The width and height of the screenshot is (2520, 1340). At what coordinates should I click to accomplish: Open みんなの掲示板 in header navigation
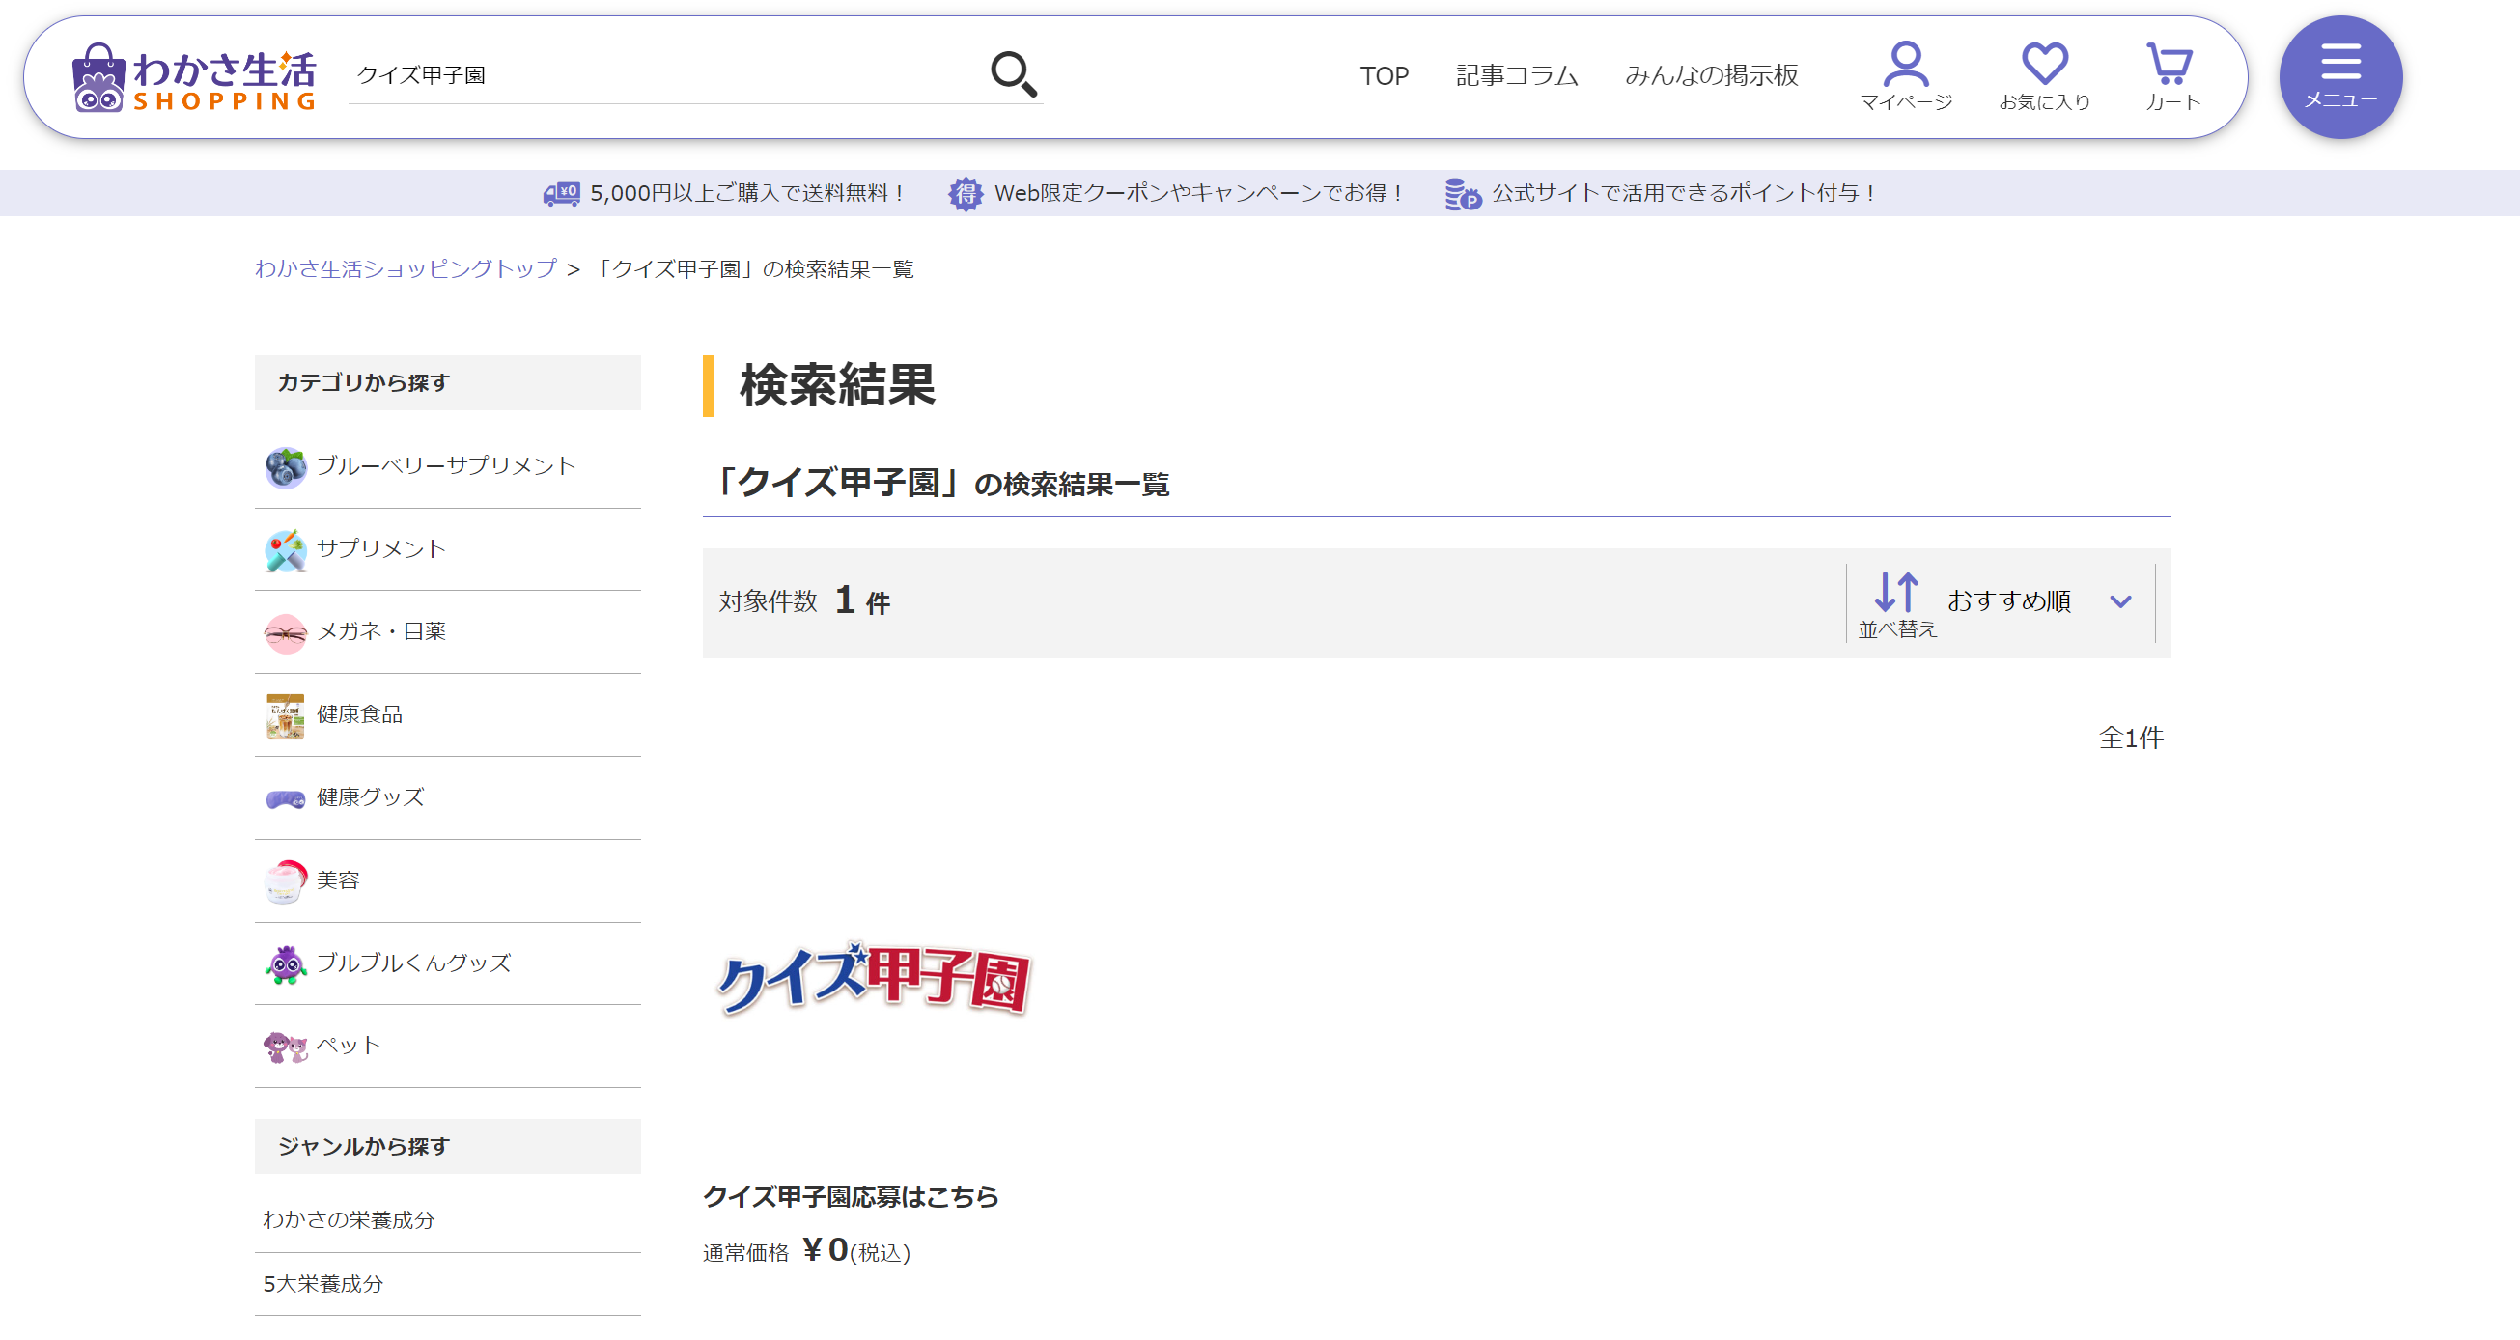tap(1711, 76)
